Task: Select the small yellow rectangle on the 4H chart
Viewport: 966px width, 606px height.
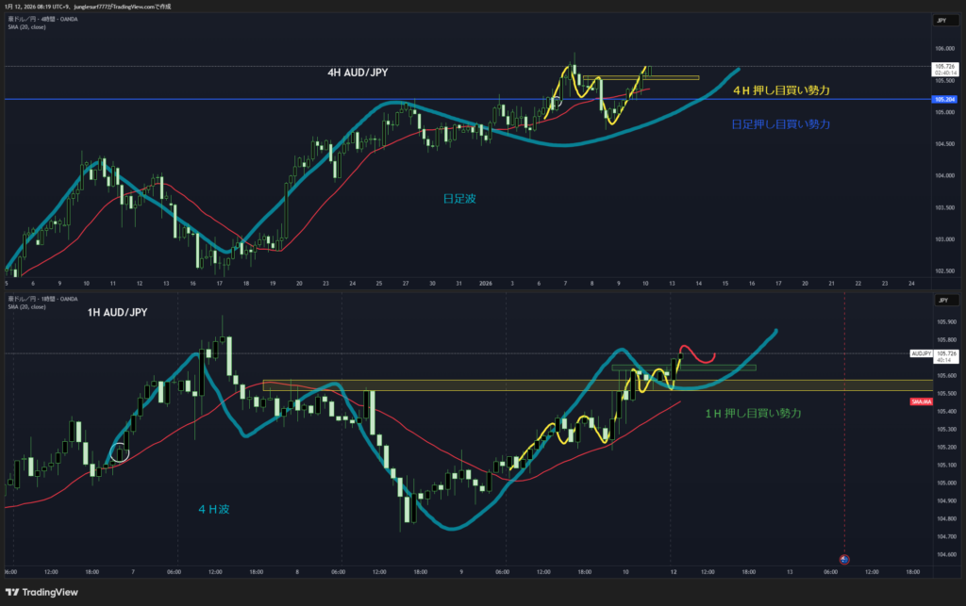Action: [641, 77]
